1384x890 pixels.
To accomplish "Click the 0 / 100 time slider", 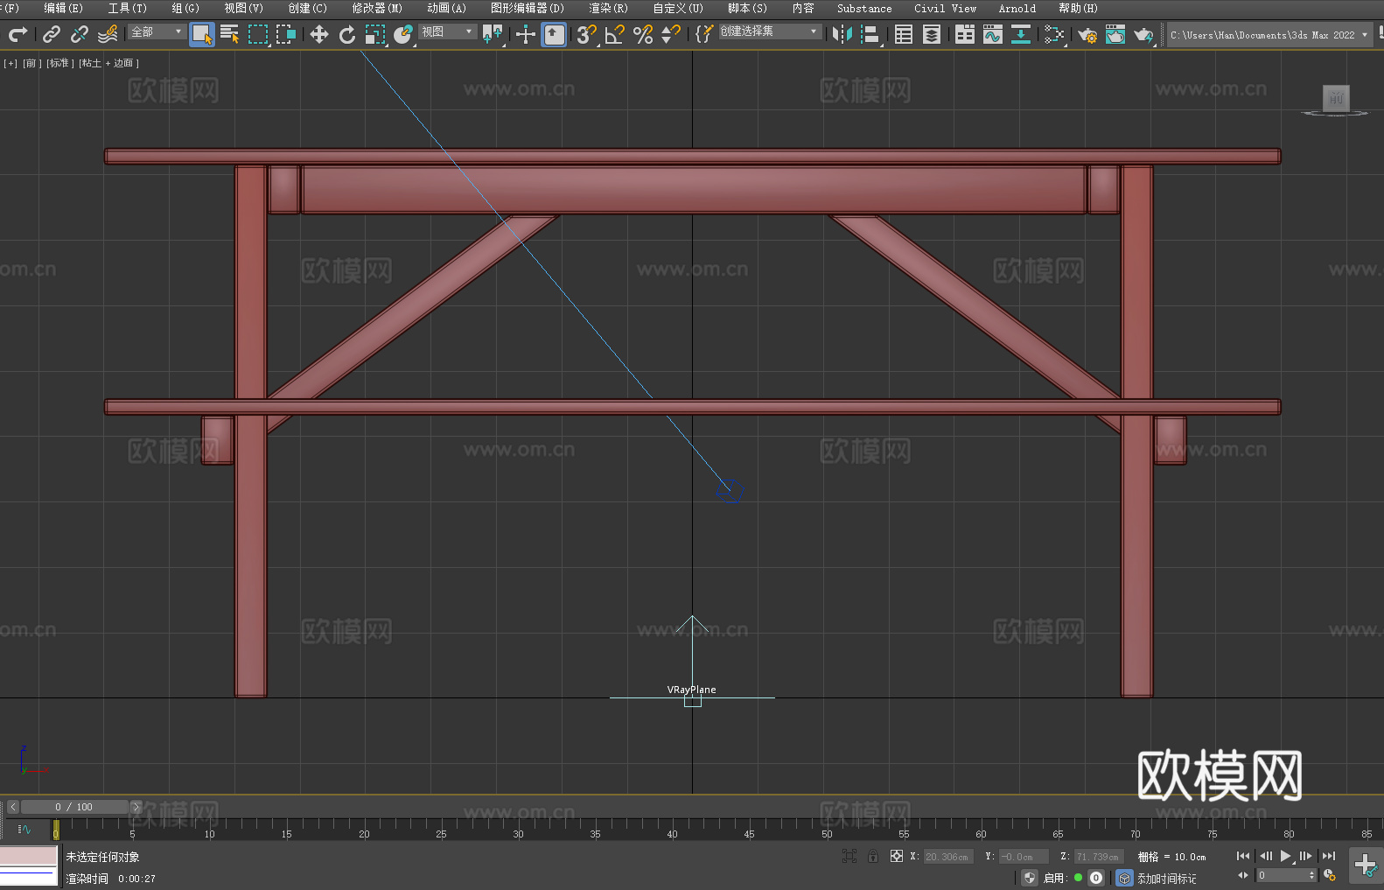I will pos(74,807).
